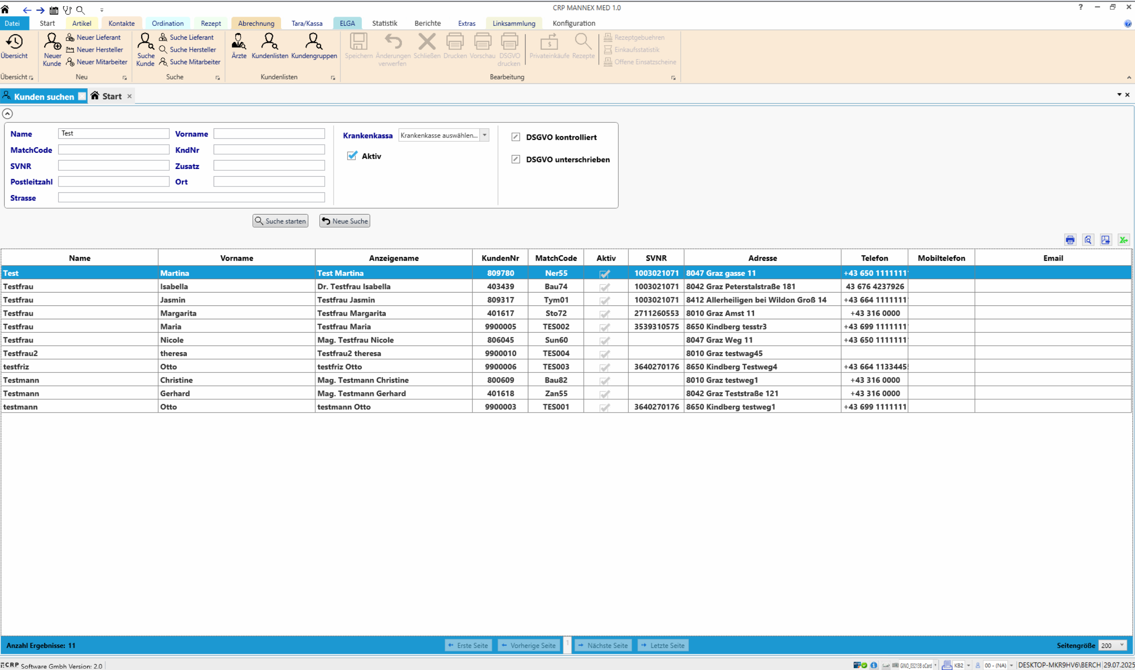Switch to the Ordination ribbon tab

pyautogui.click(x=167, y=23)
